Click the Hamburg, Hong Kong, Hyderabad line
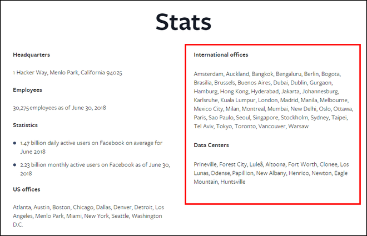 pyautogui.click(x=266, y=91)
